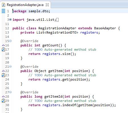This screenshot has width=128, height=113.
Task: Click 'sample.dto;' on line 1
Action: pyautogui.click(x=39, y=11)
